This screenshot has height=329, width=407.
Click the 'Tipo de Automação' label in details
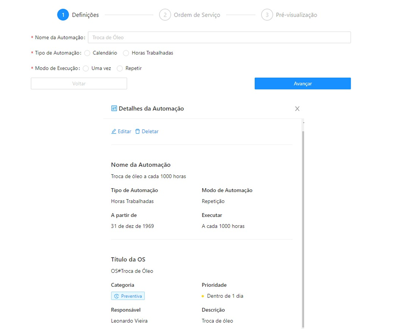point(135,190)
